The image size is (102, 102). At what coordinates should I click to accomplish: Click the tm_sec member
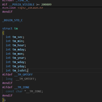coord(18,37)
